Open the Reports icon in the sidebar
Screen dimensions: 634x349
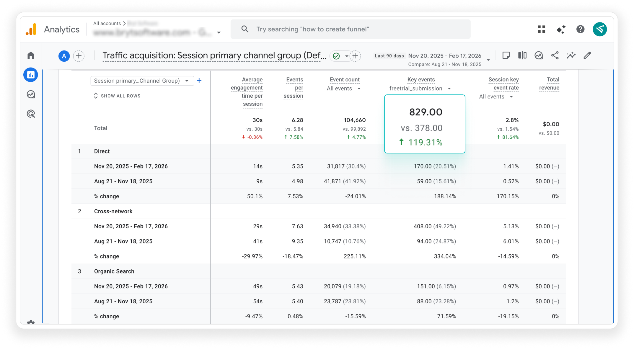pos(31,75)
